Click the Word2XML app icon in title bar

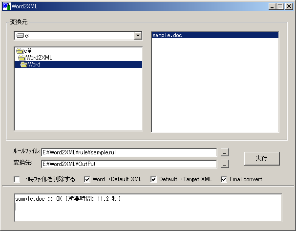(x=7, y=6)
